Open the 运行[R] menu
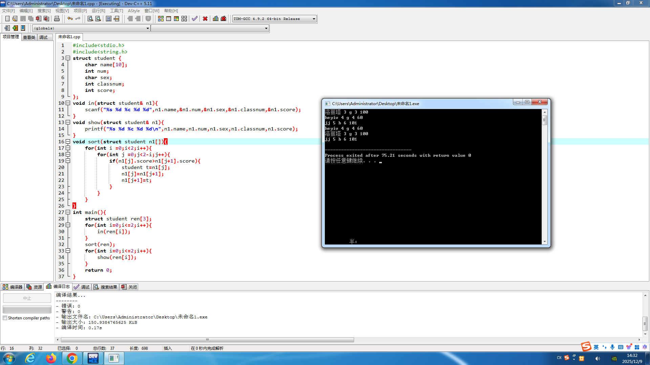Screen dimensions: 650x365 98,11
